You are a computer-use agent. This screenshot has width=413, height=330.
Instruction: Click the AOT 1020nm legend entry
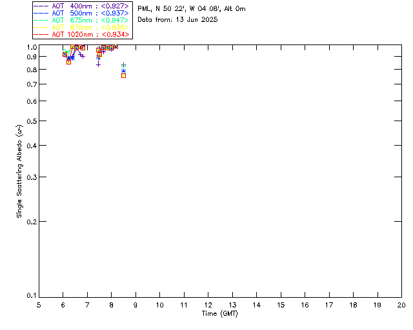point(81,34)
